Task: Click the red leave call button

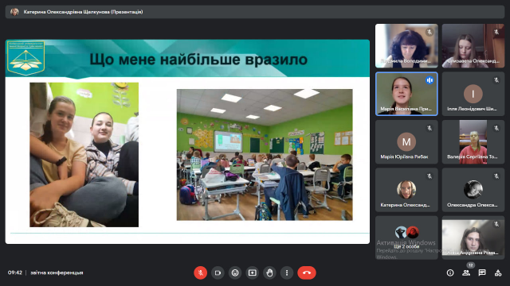Action: pyautogui.click(x=306, y=272)
